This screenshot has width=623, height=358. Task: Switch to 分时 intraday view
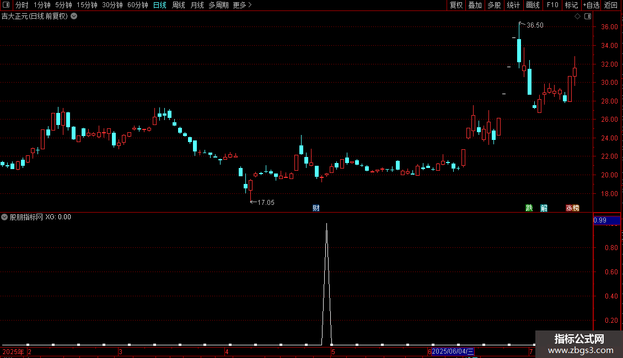pyautogui.click(x=22, y=5)
